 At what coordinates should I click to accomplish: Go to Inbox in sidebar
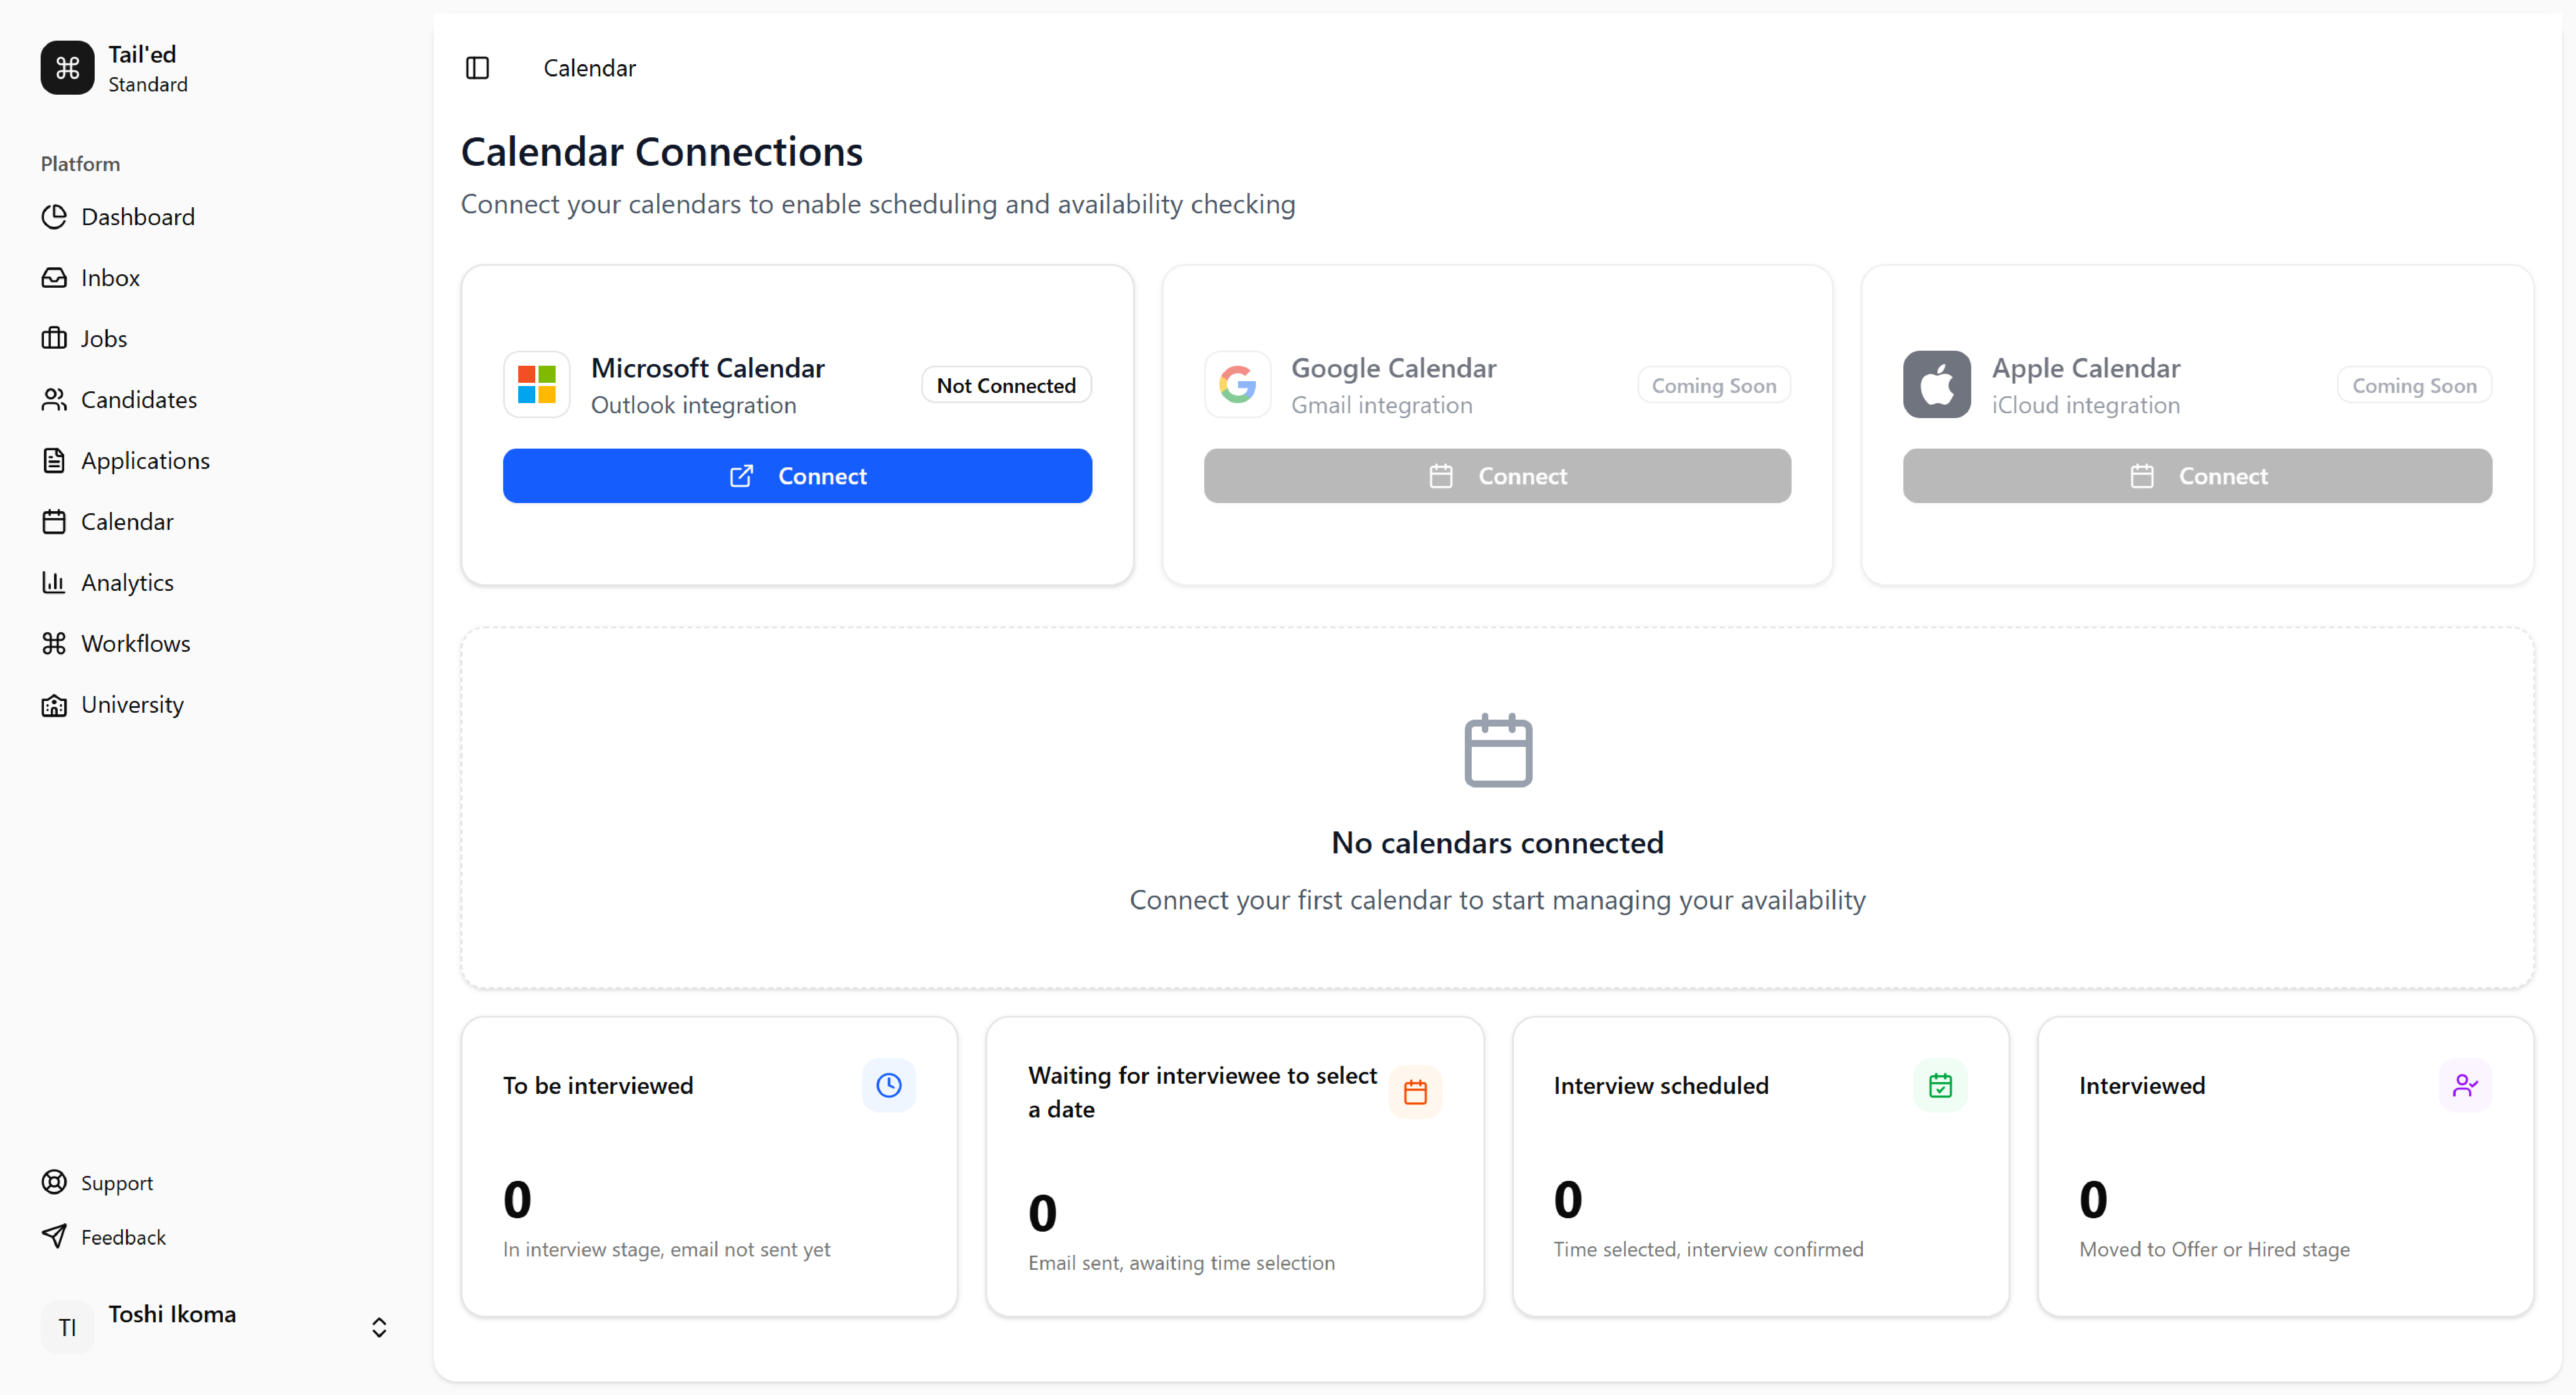[110, 278]
